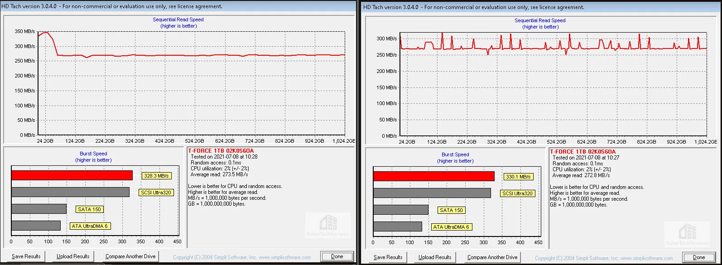722x265 pixels.
Task: Click 'Random access: 0.1ms' in the right window
Action: [x=578, y=164]
